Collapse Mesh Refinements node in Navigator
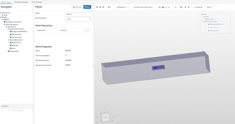Screen dimensions: 235x124 pyautogui.click(x=9, y=40)
